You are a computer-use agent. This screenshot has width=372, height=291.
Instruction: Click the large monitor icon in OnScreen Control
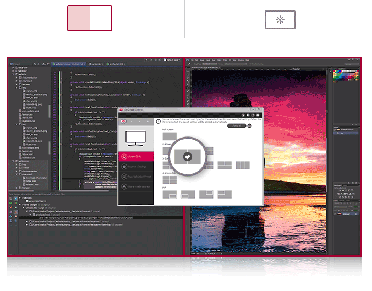[x=135, y=139]
